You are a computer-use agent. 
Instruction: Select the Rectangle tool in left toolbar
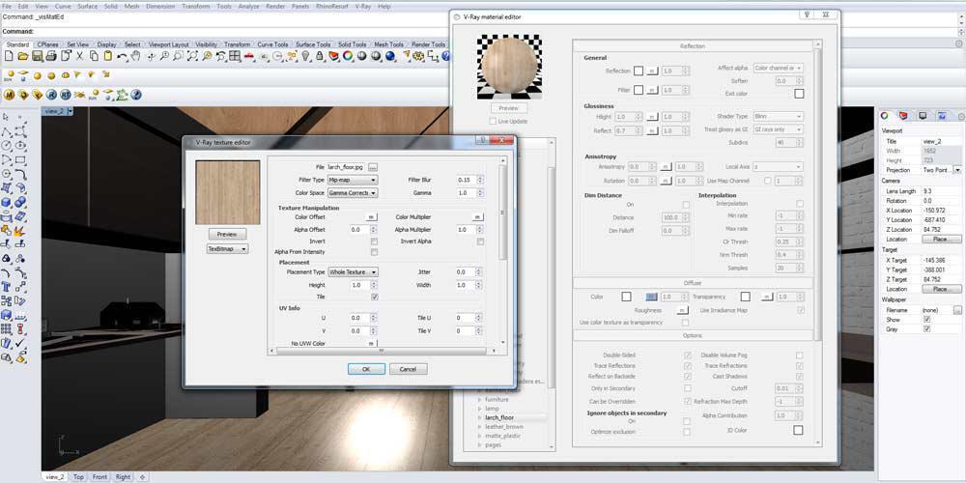[x=20, y=160]
